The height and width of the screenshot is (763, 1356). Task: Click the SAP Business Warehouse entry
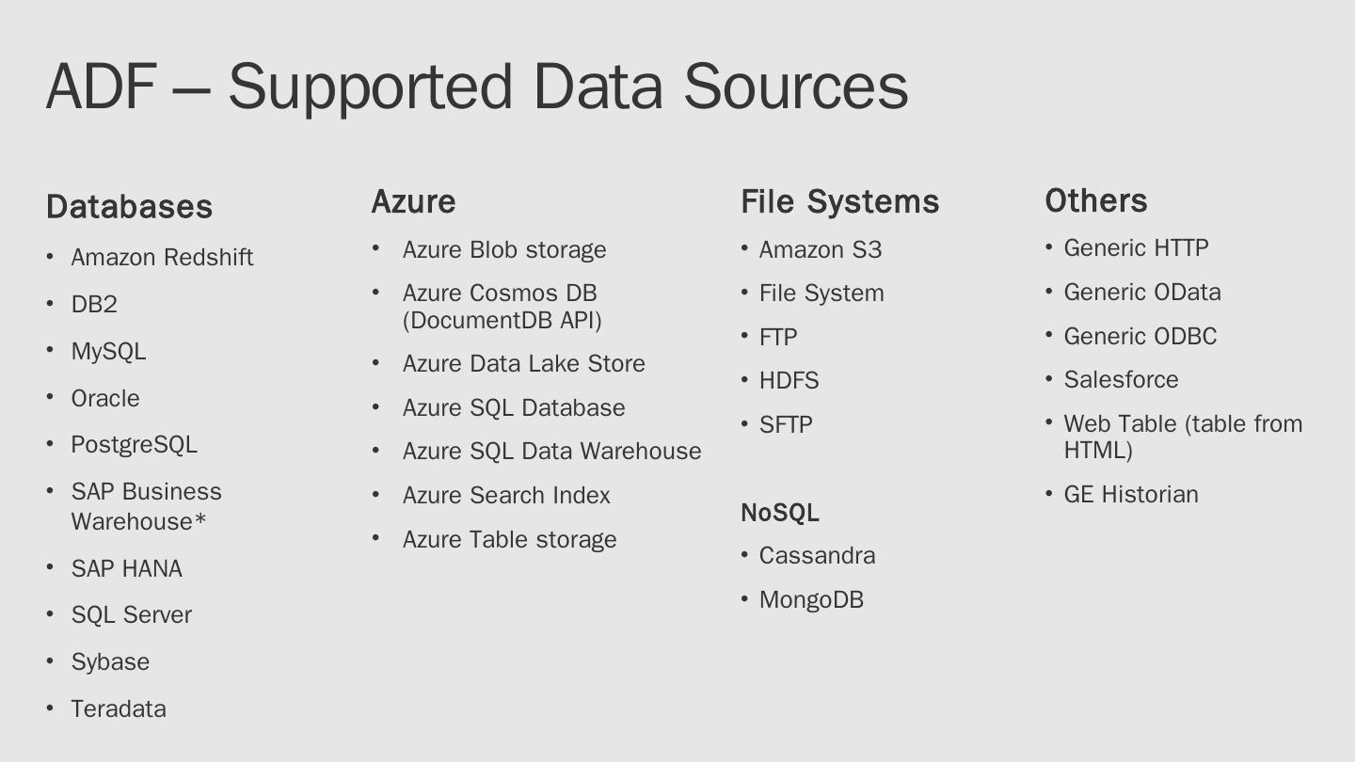pyautogui.click(x=146, y=506)
